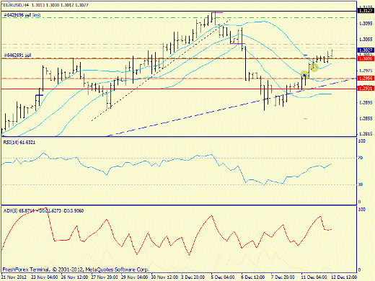Click the red 1.2931 price level tag
Image resolution: width=375 pixels, height=281 pixels.
coord(366,89)
